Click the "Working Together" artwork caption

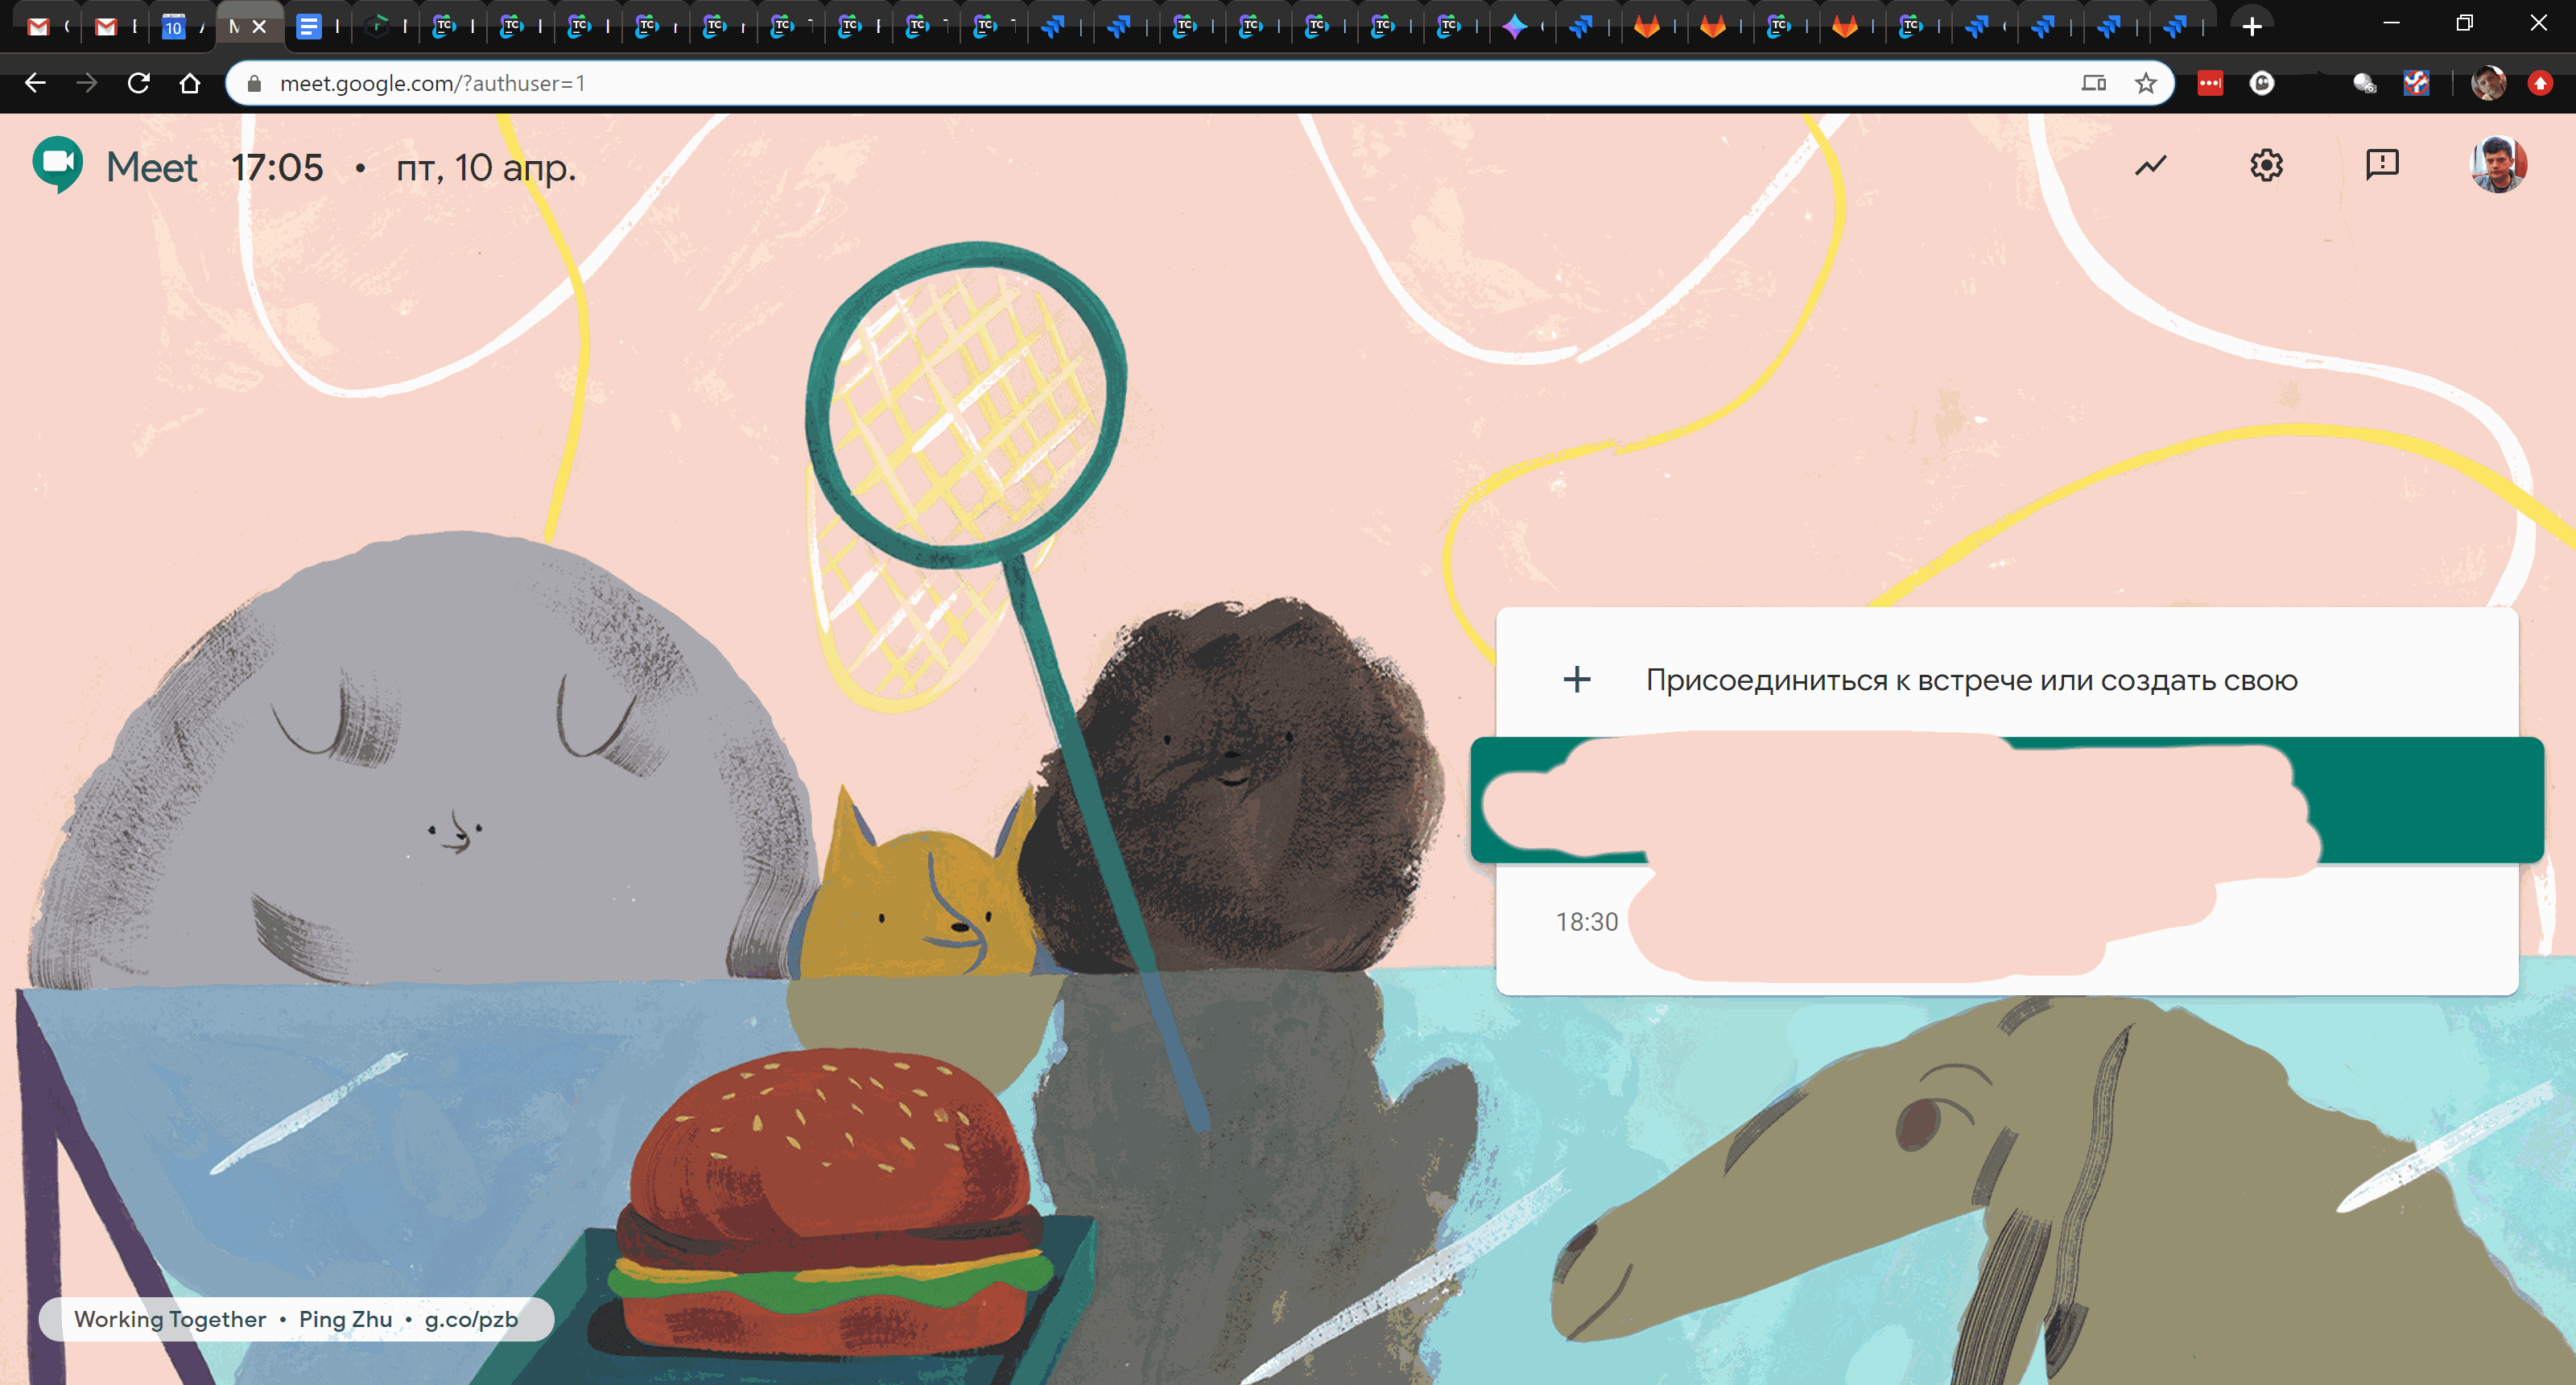click(x=171, y=1319)
